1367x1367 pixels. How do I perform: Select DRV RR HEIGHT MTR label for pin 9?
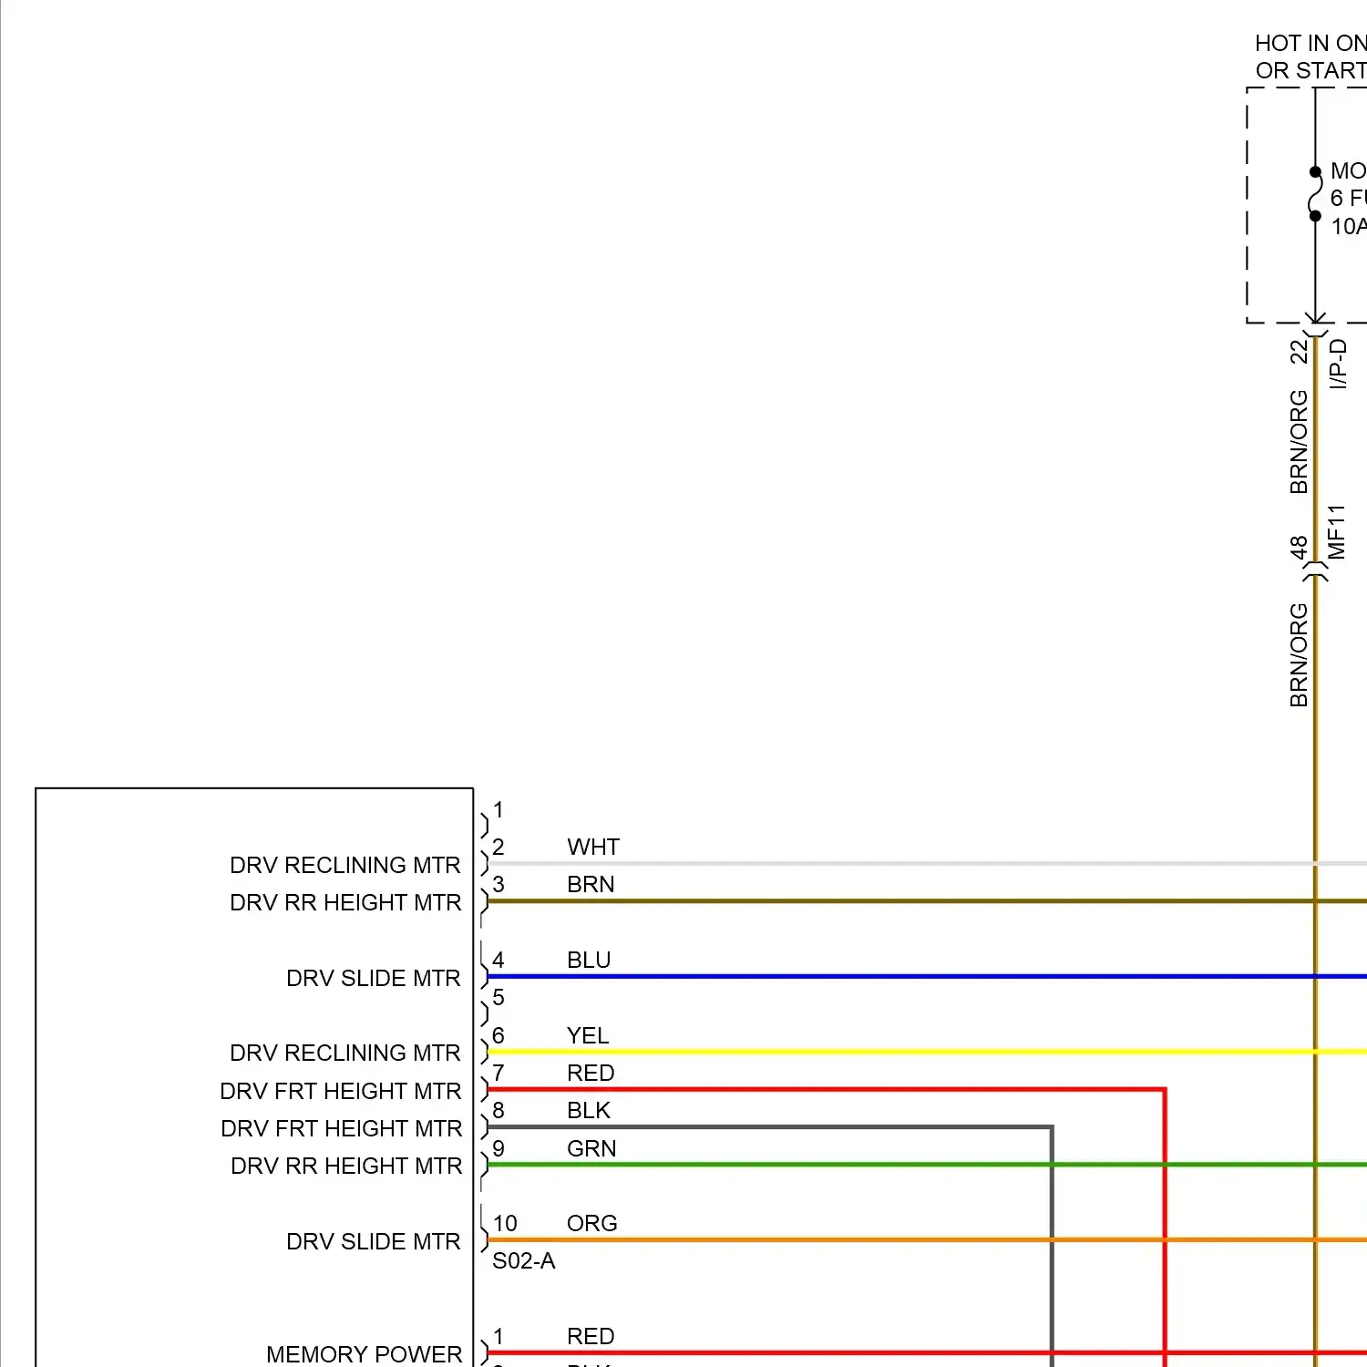pyautogui.click(x=346, y=1166)
